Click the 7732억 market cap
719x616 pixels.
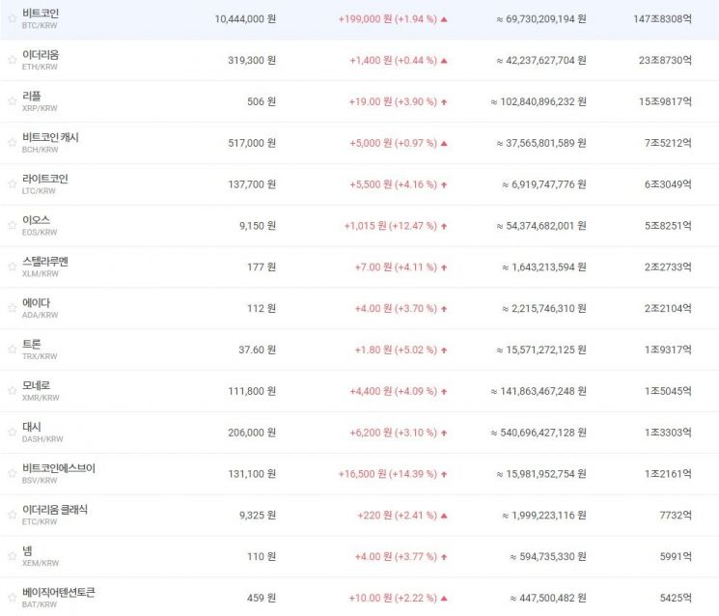tap(676, 515)
